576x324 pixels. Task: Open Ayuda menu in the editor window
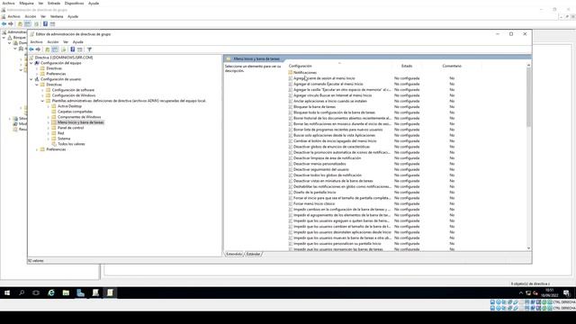coord(78,42)
